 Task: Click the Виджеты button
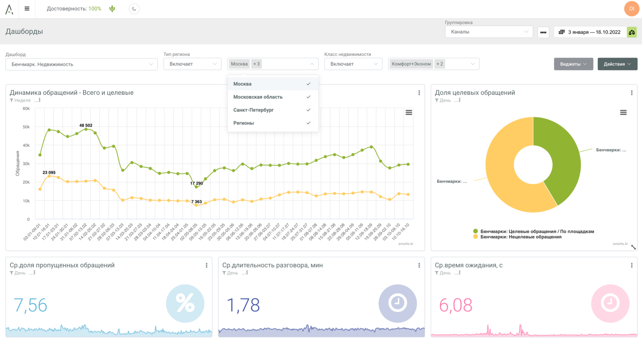pos(573,64)
